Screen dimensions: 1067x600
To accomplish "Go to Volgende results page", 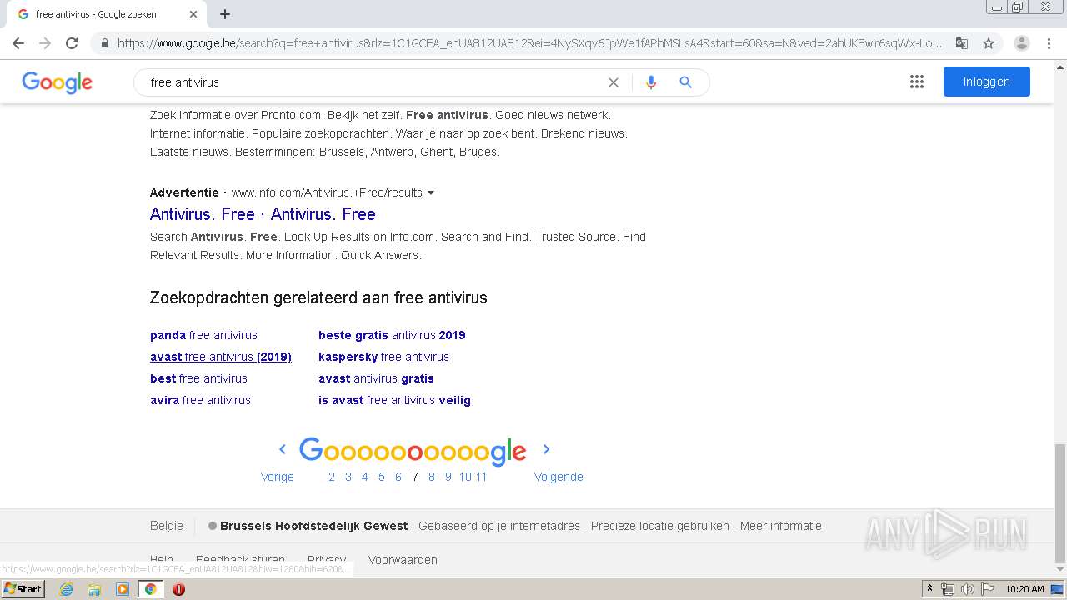I will [559, 477].
